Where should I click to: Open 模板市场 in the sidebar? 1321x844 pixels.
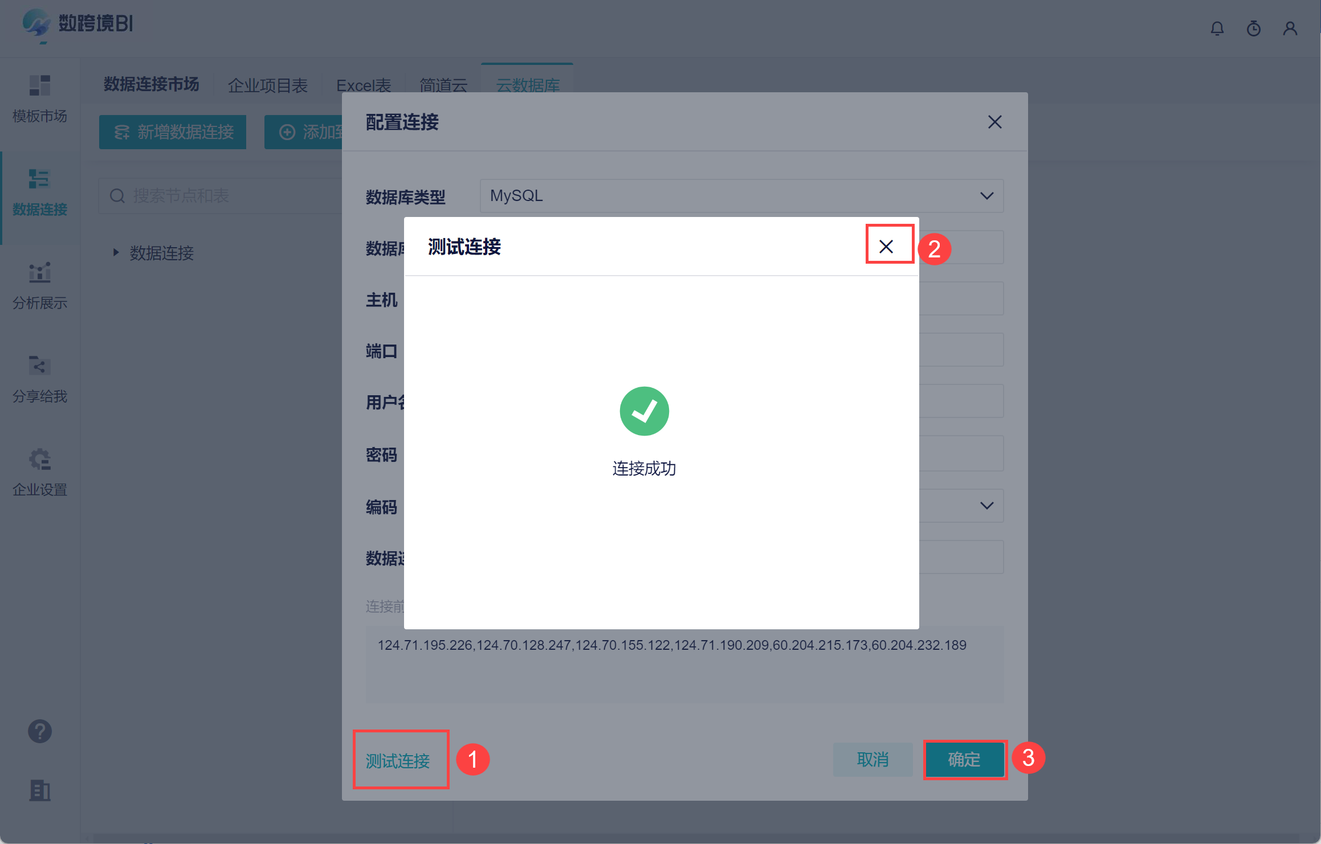[40, 99]
